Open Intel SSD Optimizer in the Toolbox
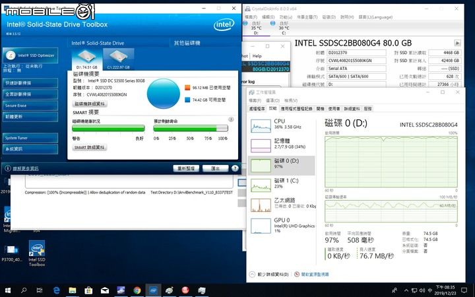Image resolution: width=475 pixels, height=297 pixels. click(x=30, y=55)
